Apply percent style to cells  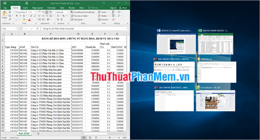tap(64, 16)
